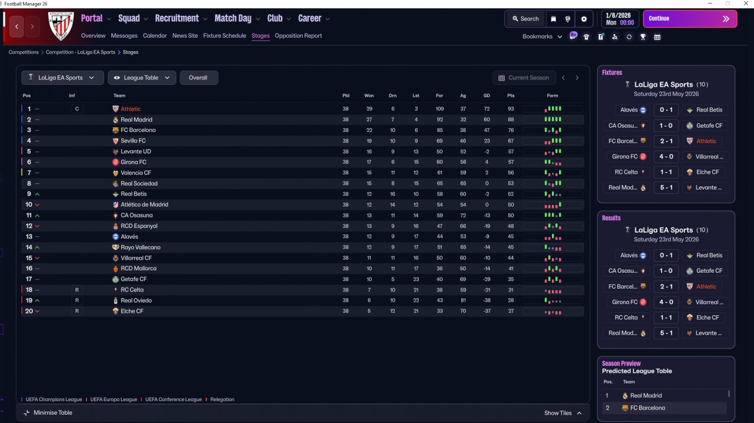Screen dimensions: 754x423
Task: Expand the Career menu chevron
Action: [328, 19]
